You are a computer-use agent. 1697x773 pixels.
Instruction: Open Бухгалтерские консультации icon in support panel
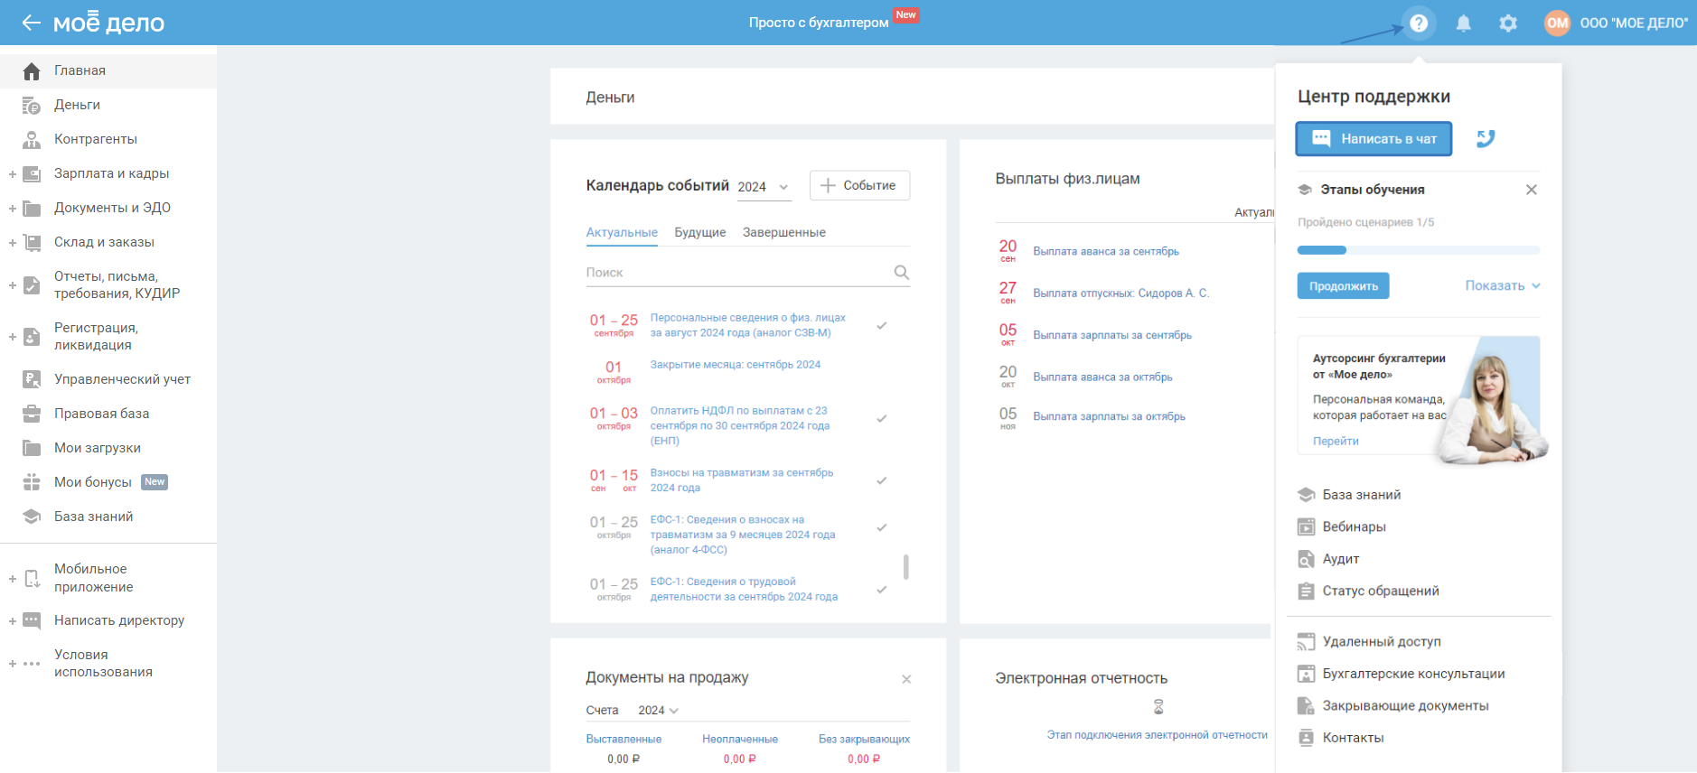coord(1306,674)
